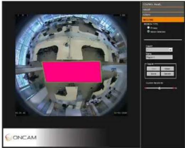
Task: Open the Admin section tab
Action: point(163,15)
